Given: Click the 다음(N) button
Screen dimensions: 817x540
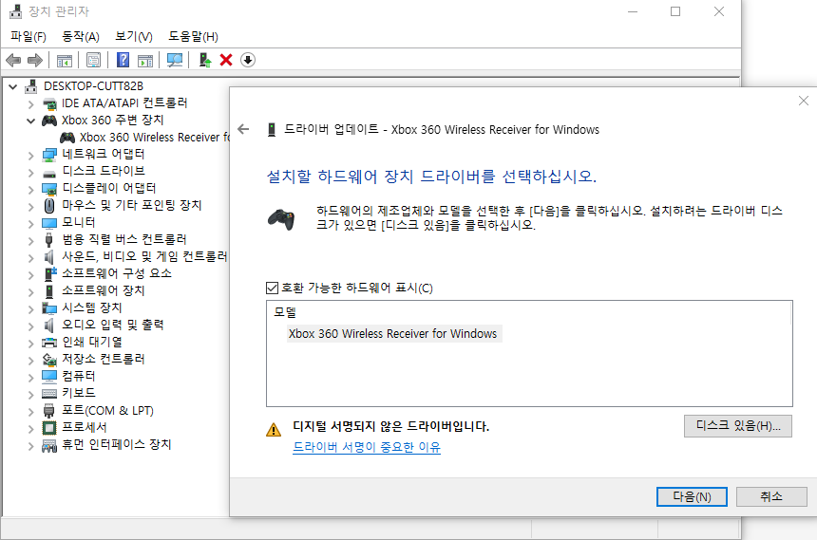Looking at the screenshot, I should point(692,496).
